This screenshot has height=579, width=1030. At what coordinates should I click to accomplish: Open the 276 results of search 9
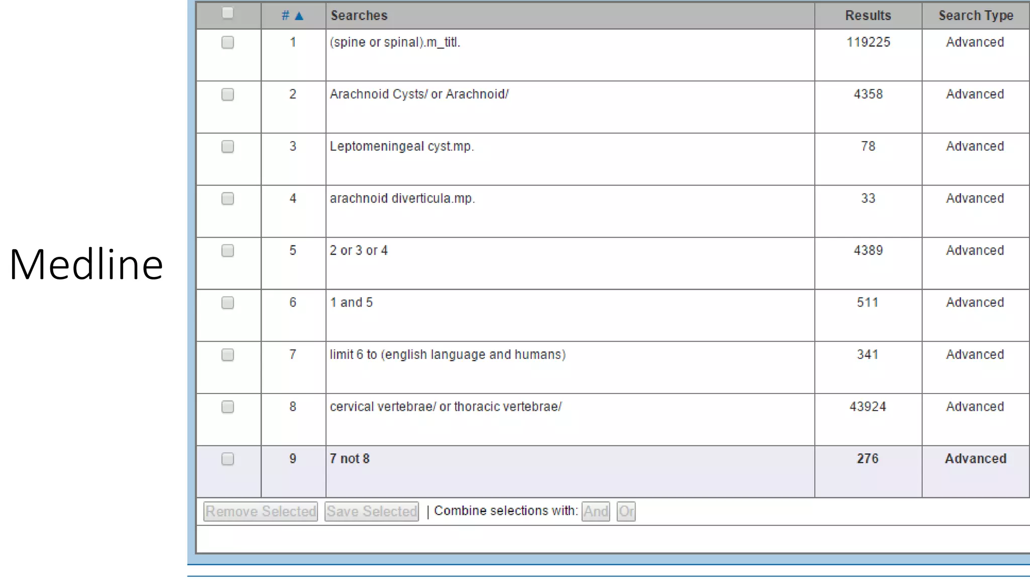(868, 458)
